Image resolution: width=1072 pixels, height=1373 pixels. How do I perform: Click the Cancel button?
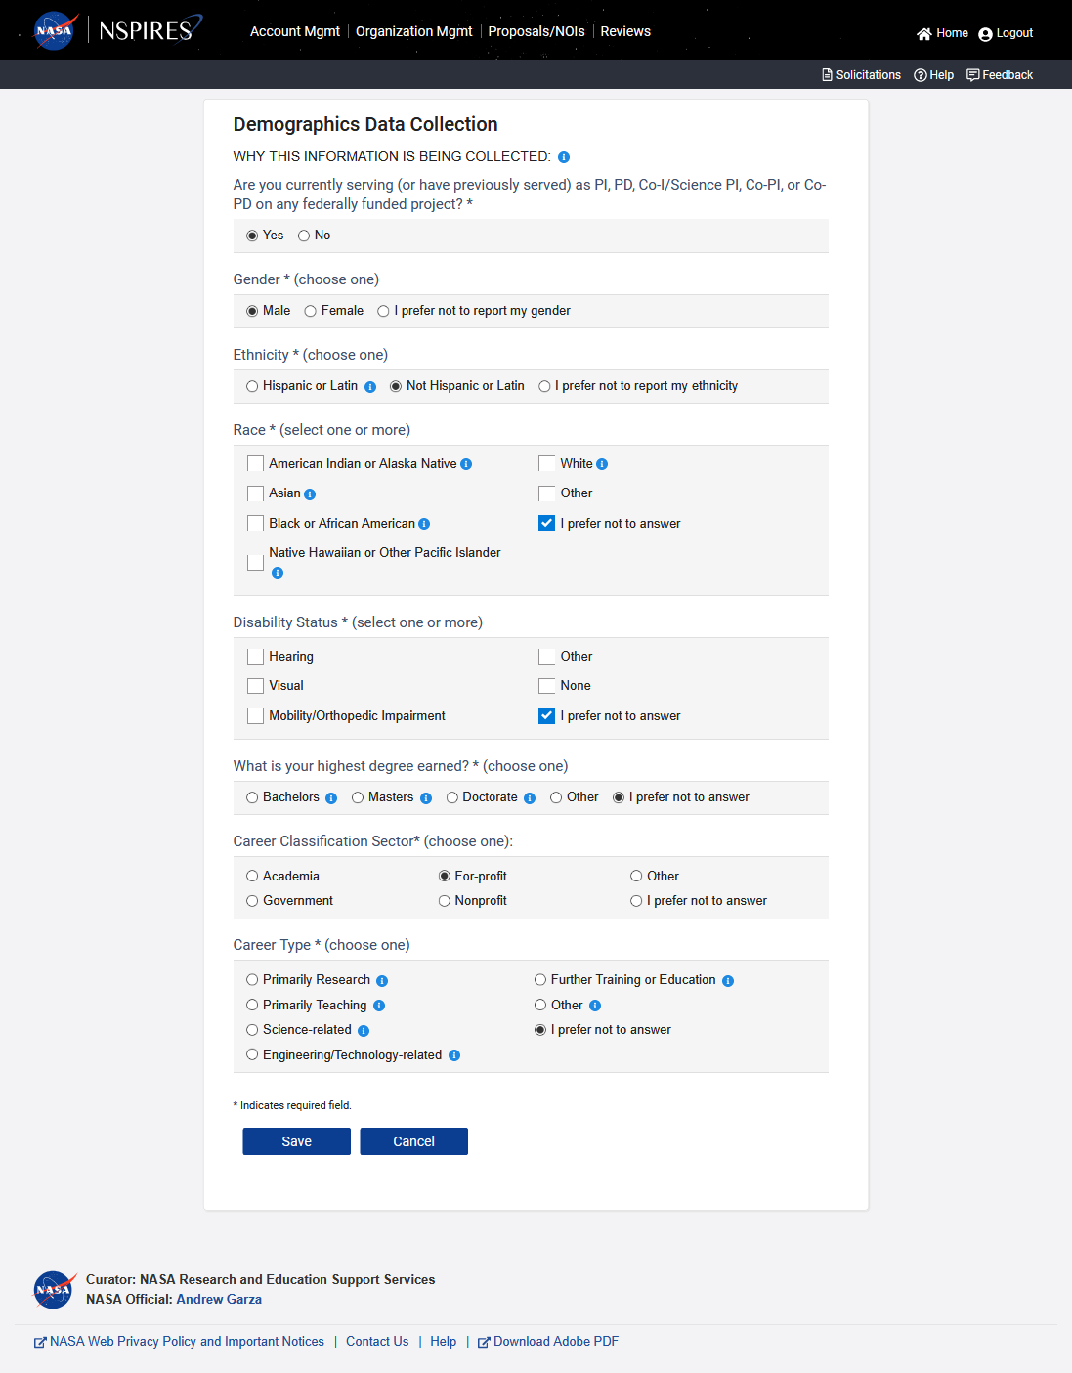click(x=413, y=1141)
